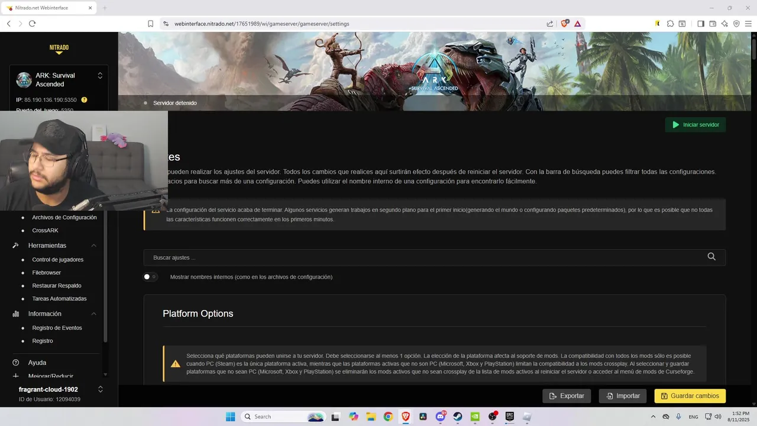757x426 pixels.
Task: Open the extensions puzzle icon
Action: click(x=670, y=24)
